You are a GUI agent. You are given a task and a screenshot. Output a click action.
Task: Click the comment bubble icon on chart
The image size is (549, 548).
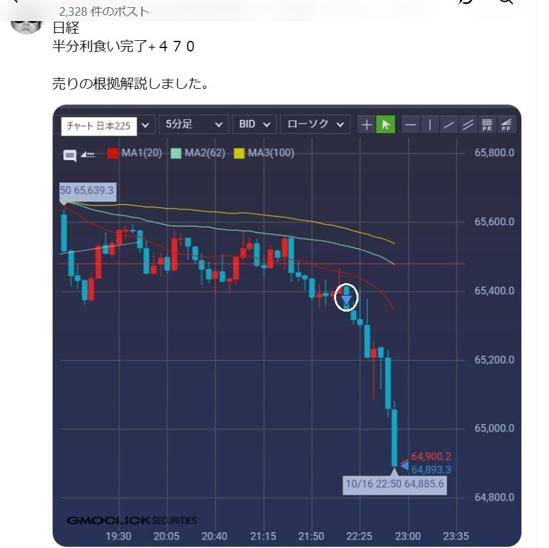coord(70,155)
